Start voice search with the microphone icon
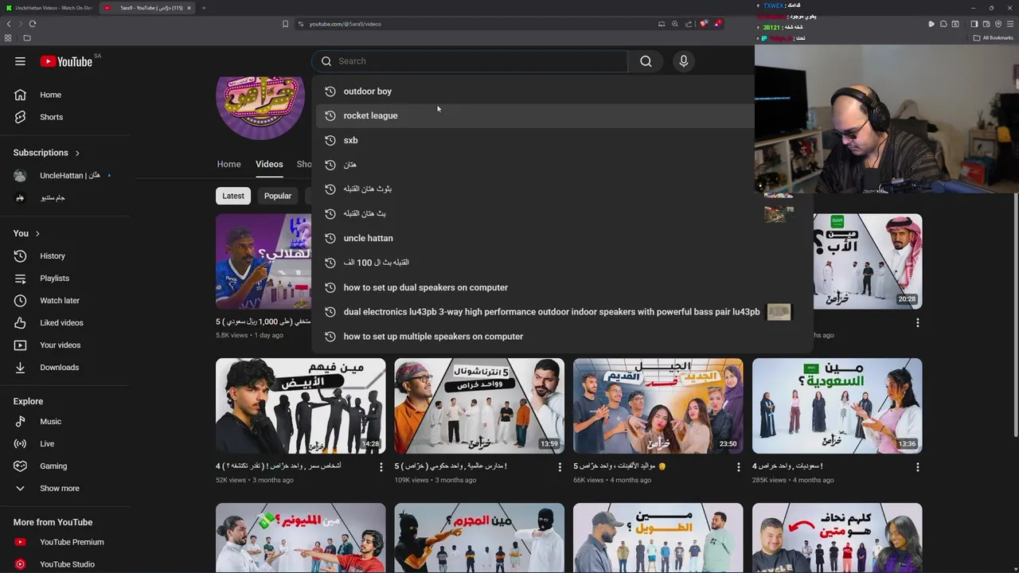 683,61
